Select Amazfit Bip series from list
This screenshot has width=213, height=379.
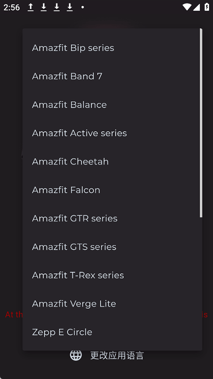[x=112, y=48]
